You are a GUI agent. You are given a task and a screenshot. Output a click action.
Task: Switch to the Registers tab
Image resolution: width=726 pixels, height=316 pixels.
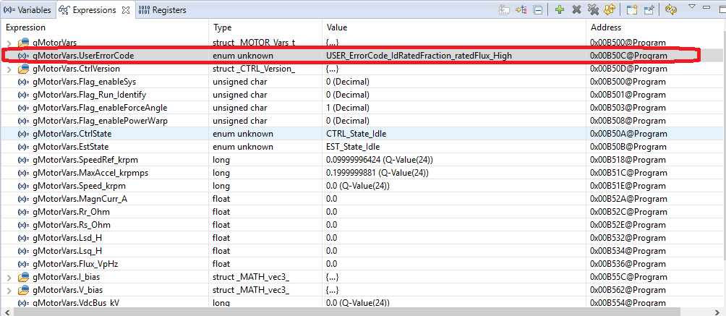click(x=161, y=10)
